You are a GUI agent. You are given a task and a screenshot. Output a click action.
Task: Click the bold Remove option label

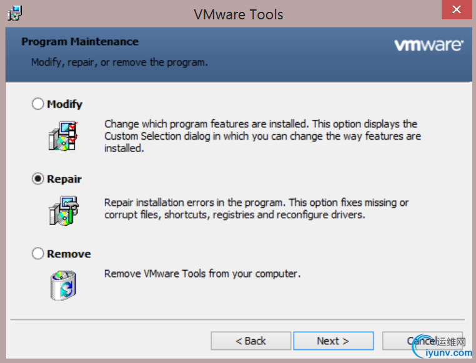69,254
